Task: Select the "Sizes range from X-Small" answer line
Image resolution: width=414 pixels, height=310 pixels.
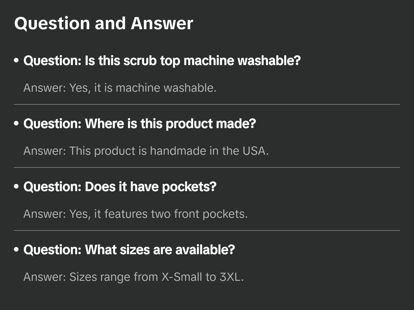Action: point(133,277)
